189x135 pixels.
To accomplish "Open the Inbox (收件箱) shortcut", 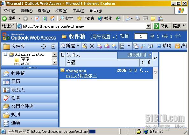I will [x=30, y=73].
